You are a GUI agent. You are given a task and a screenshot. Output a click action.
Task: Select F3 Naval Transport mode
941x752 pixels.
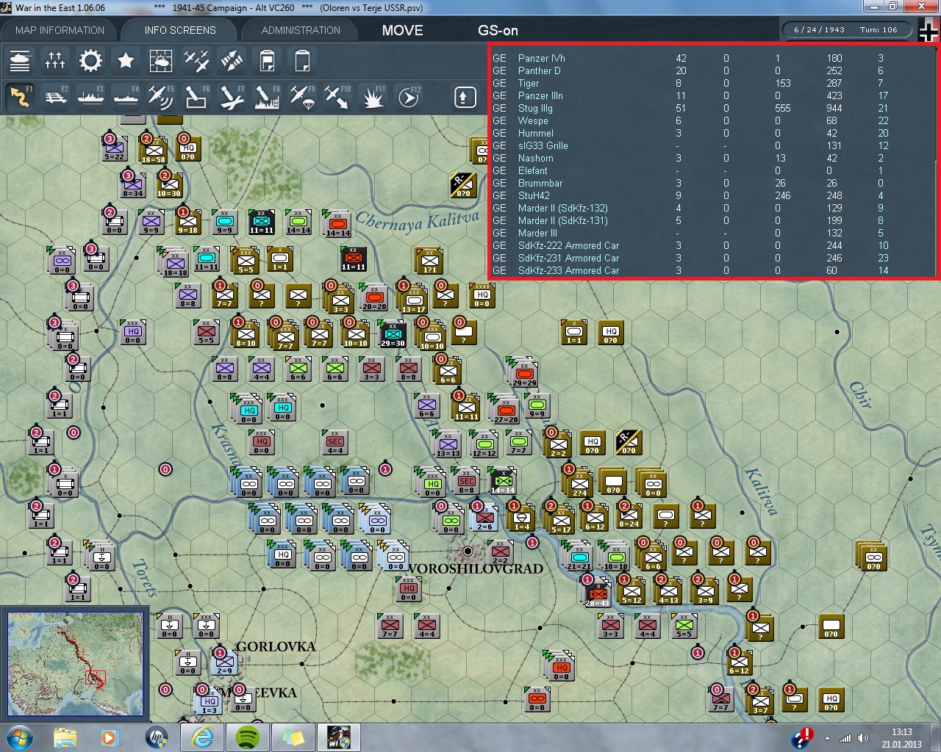click(90, 97)
